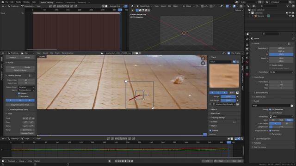This screenshot has height=166, width=296.
Task: Open the Edit menu
Action: (12, 2)
